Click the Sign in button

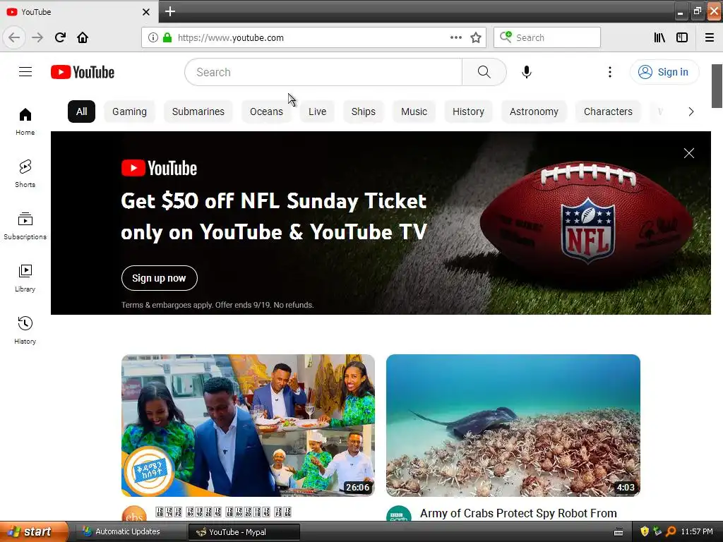(664, 72)
